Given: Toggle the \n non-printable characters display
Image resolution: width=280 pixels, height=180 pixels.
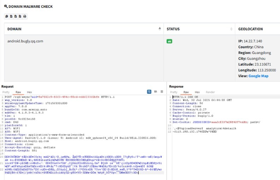Looking at the screenshot, I should pyautogui.click(x=156, y=92).
